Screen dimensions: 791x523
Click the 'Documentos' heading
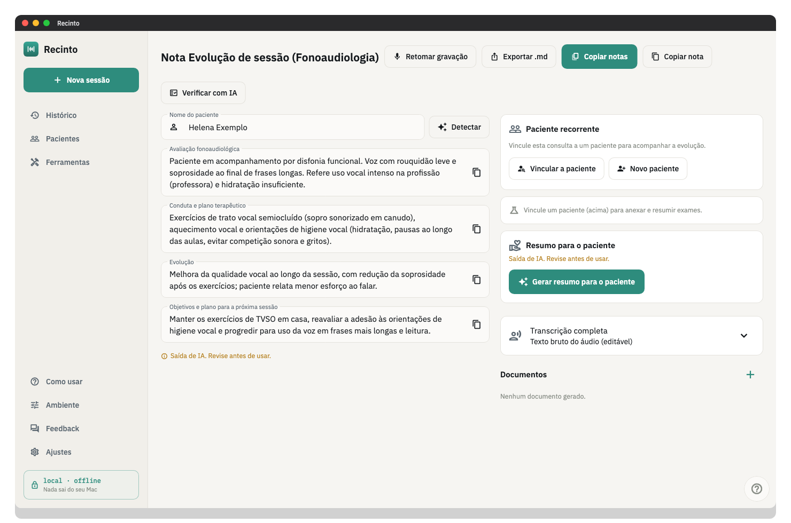(523, 375)
